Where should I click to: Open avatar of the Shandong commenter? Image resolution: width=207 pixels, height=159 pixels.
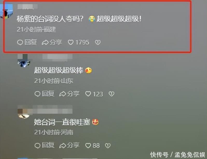[24, 60]
